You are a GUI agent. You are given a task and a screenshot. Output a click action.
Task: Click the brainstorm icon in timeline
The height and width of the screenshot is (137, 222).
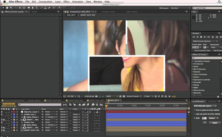tap(93, 105)
